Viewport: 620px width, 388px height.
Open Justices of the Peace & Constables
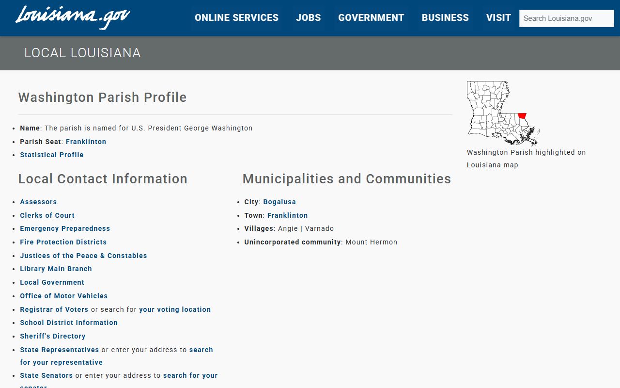(x=83, y=256)
